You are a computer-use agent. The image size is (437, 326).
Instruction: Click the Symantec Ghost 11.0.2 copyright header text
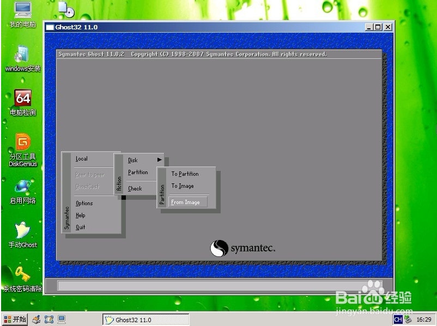pos(192,54)
